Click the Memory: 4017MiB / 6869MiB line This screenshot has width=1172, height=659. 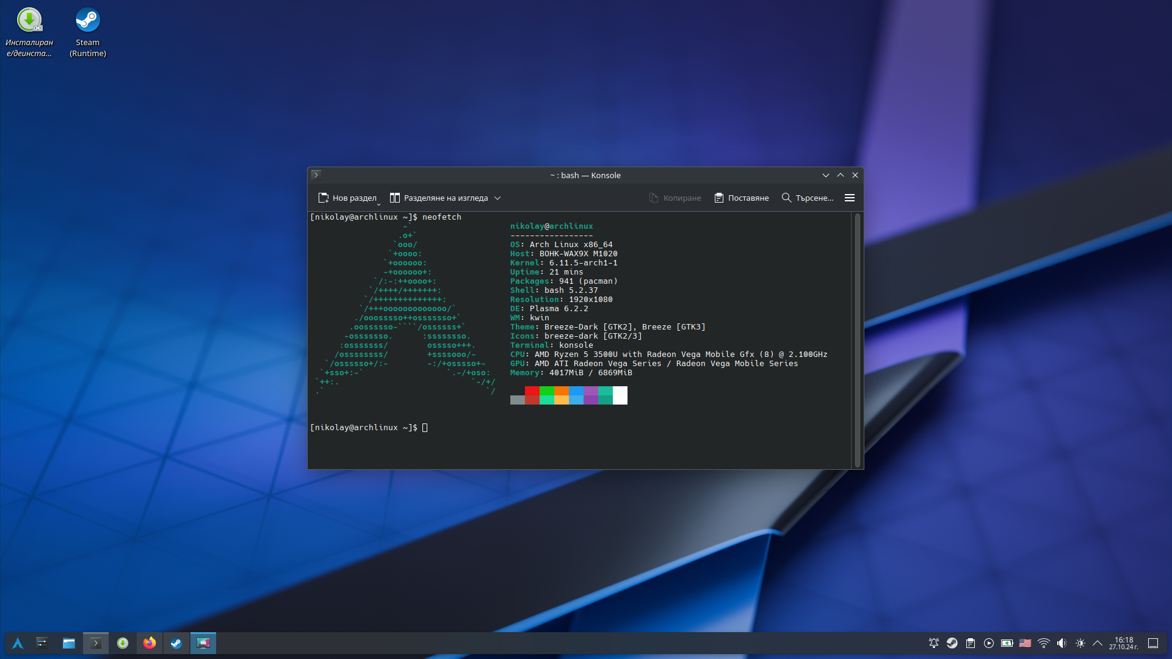coord(571,373)
